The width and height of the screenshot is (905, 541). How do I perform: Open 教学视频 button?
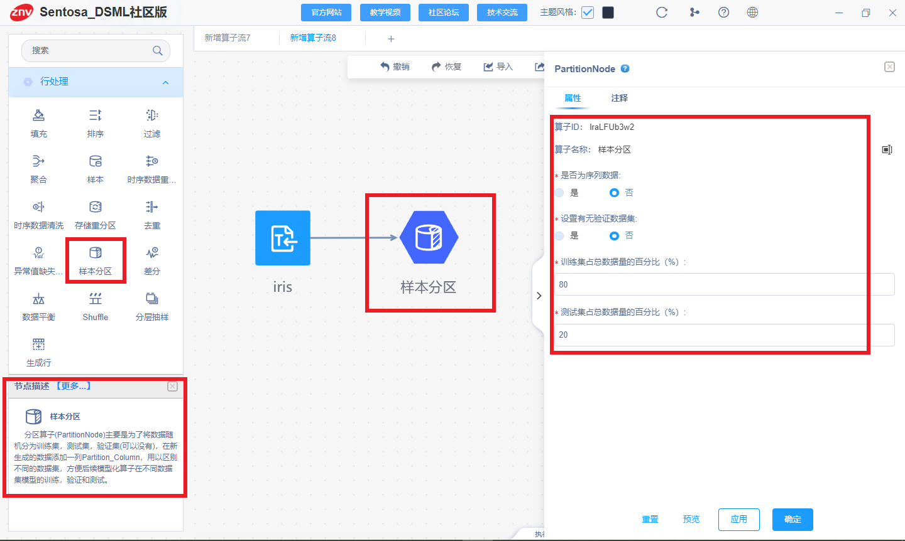coord(385,13)
